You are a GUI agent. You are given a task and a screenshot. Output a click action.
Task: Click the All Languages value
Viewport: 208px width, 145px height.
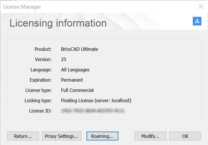point(75,70)
